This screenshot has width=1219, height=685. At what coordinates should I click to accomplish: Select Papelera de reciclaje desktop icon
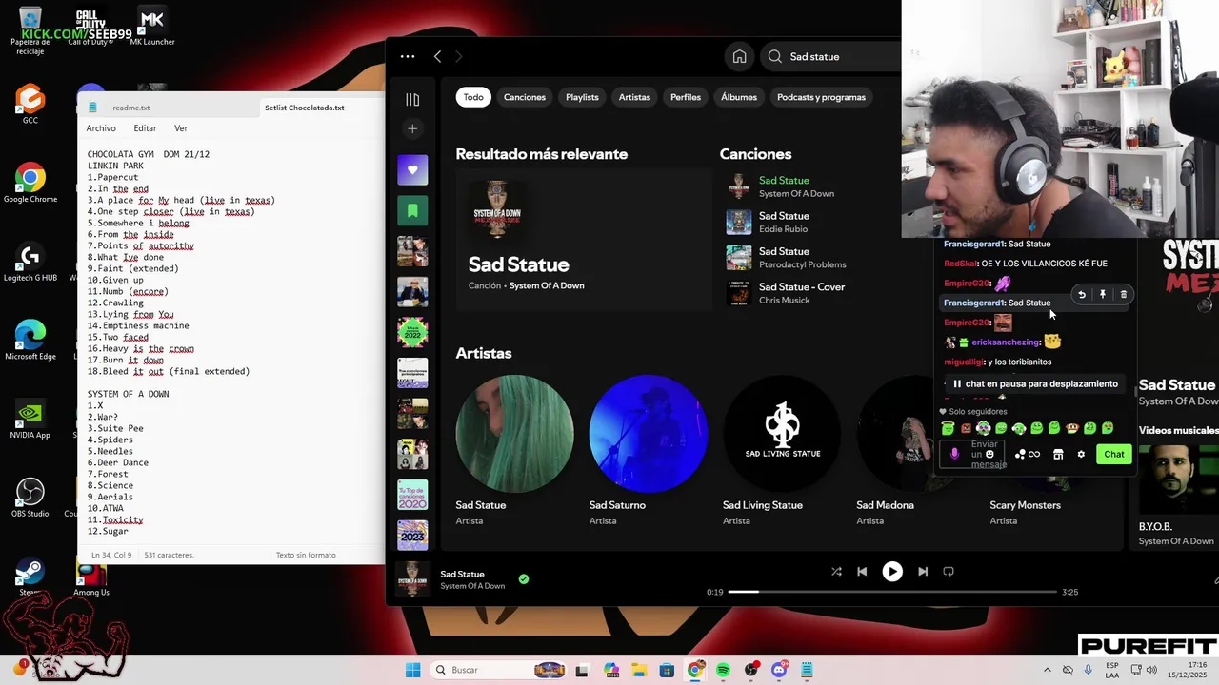point(30,30)
